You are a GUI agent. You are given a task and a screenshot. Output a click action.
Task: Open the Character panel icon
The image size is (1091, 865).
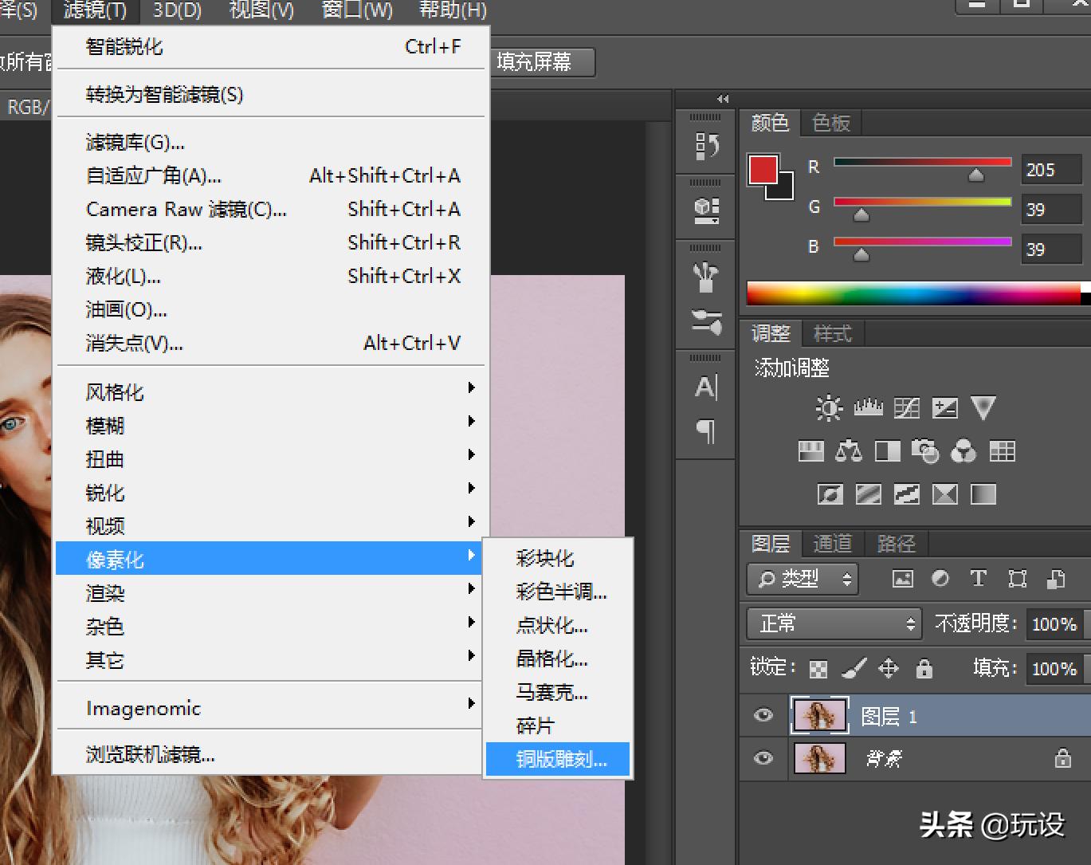click(706, 387)
